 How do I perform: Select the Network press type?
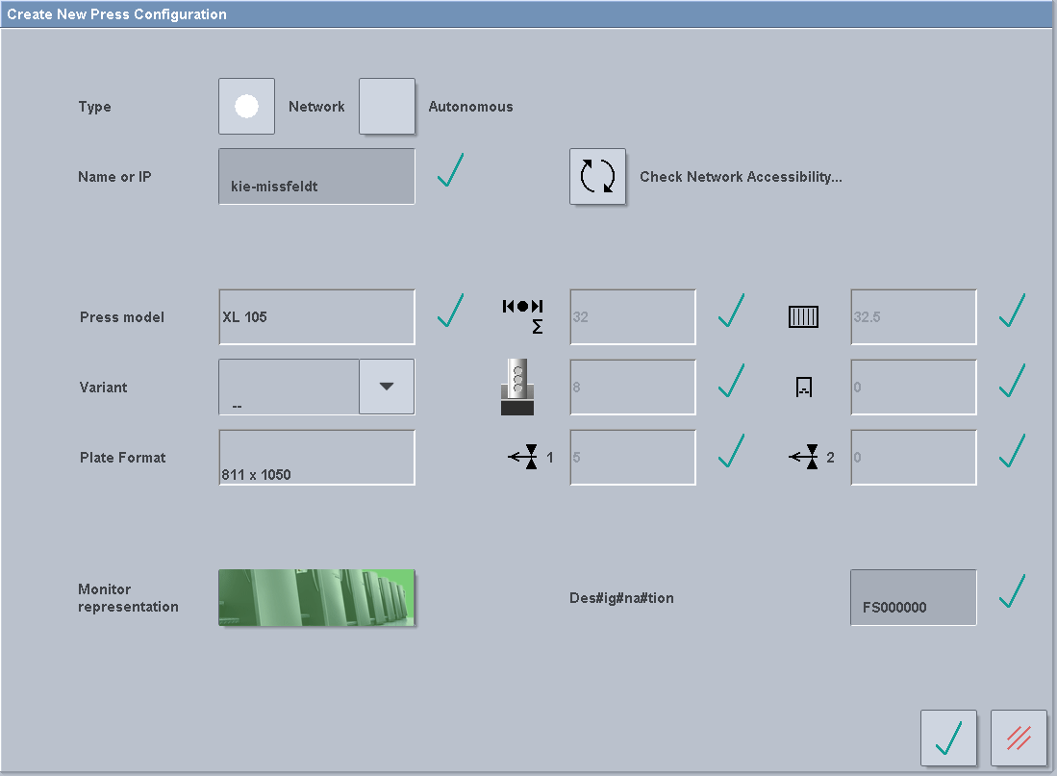point(246,106)
